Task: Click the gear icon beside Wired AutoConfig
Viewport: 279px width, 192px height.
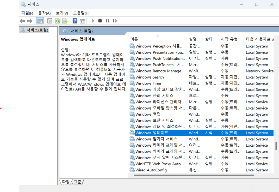Action: (x=132, y=170)
